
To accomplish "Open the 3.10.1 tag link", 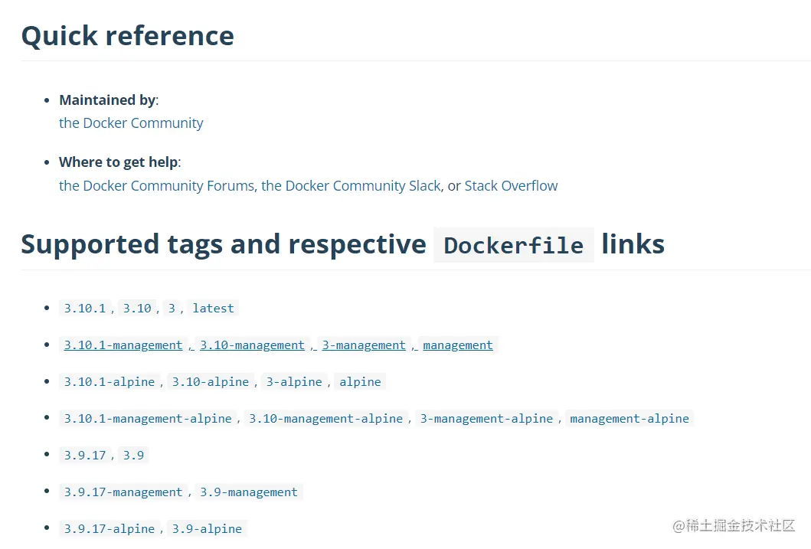I will pos(85,309).
